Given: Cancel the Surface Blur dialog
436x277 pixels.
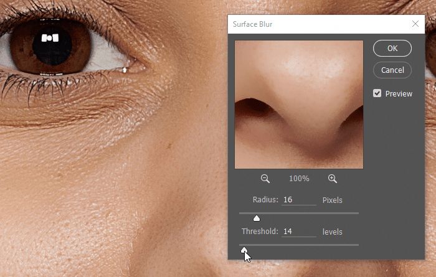Looking at the screenshot, I should coord(392,70).
